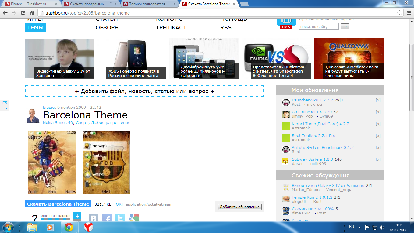Click the avatar beside Go Launcher EX 3.30
This screenshot has height=233, width=414.
tap(286, 114)
